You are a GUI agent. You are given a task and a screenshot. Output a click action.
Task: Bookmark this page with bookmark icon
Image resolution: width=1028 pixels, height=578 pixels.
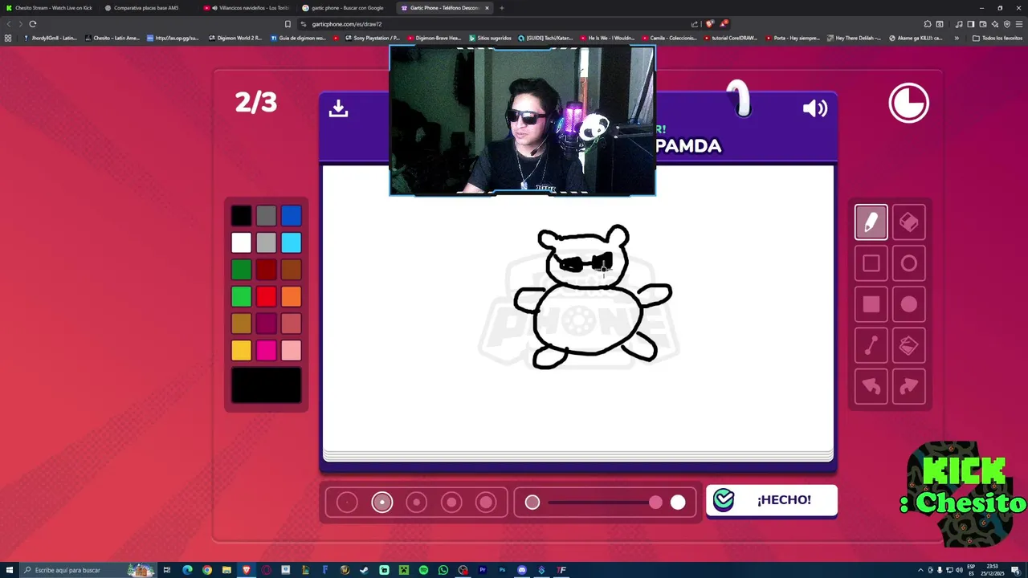[288, 24]
